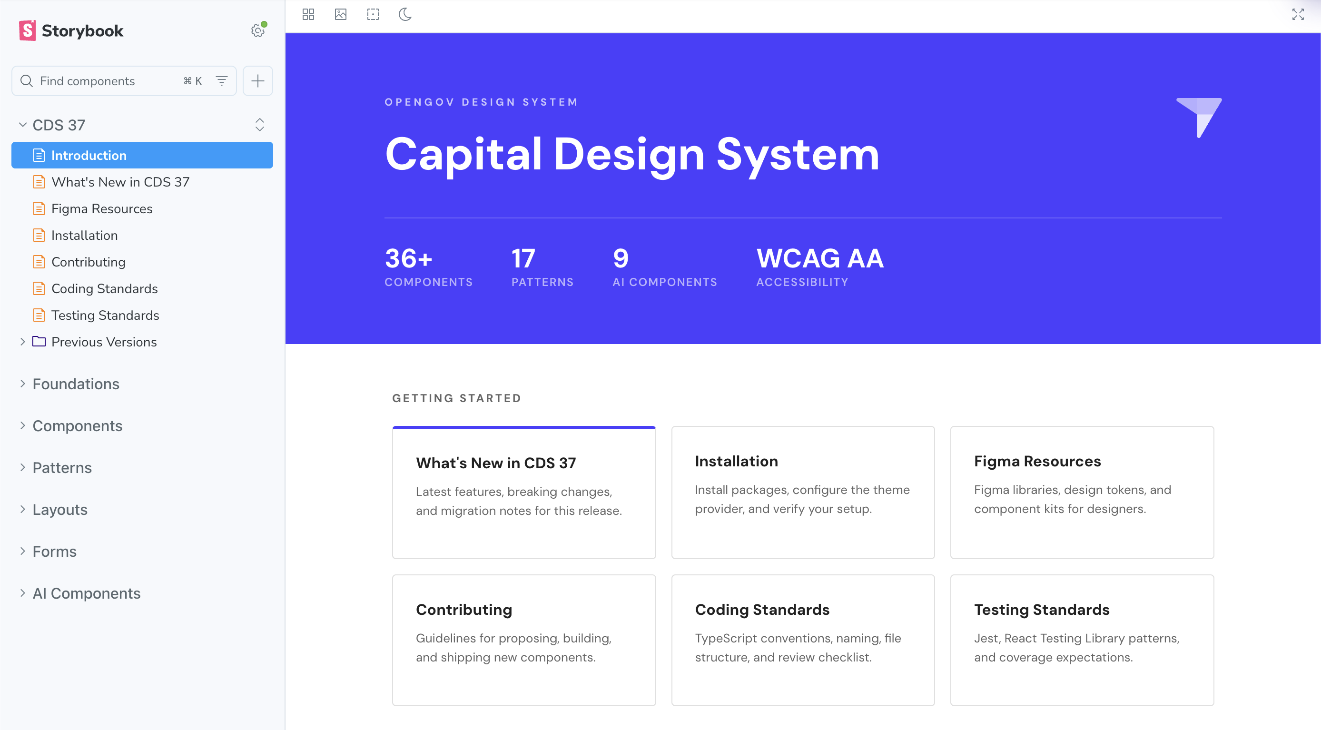Viewport: 1321px width, 730px height.
Task: Collapse the CDS 37 section chevron
Action: pos(22,125)
